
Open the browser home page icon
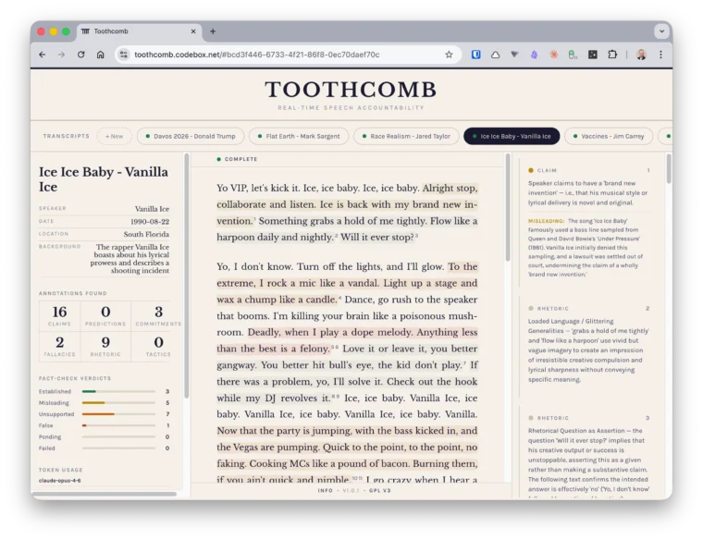[101, 55]
